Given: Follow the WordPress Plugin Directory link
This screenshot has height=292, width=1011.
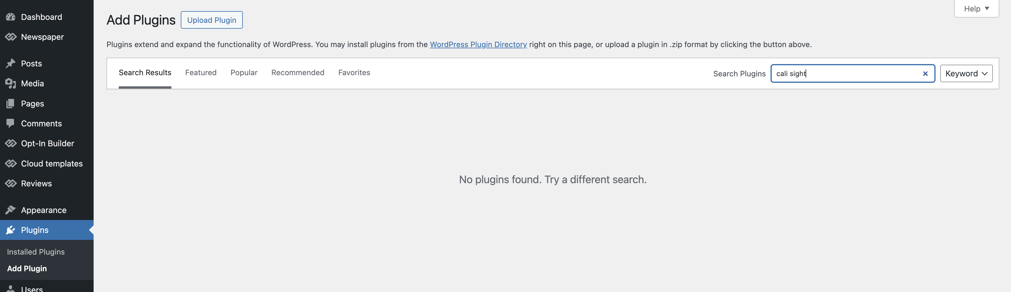Looking at the screenshot, I should 478,44.
